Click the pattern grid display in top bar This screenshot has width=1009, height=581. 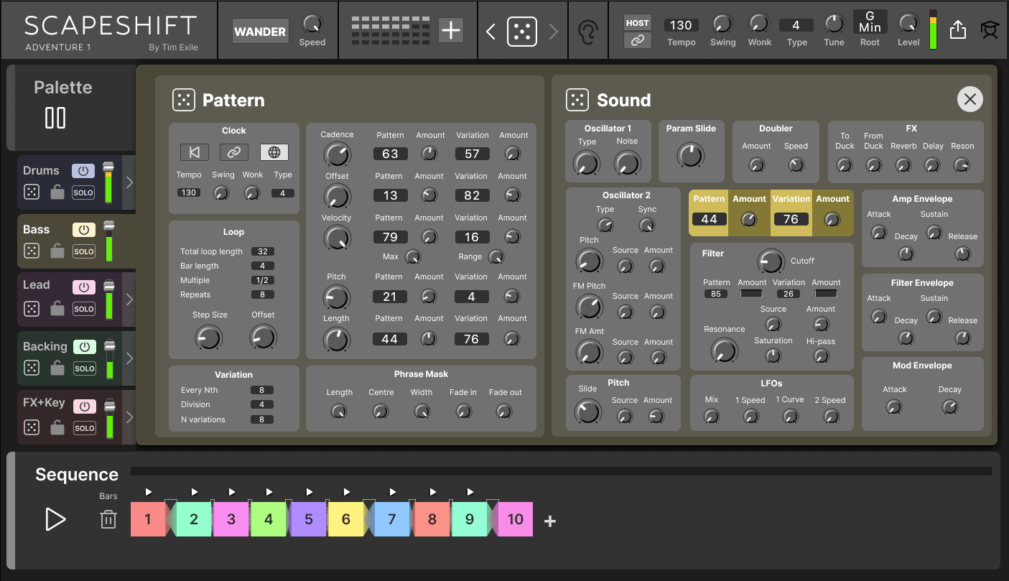point(391,30)
